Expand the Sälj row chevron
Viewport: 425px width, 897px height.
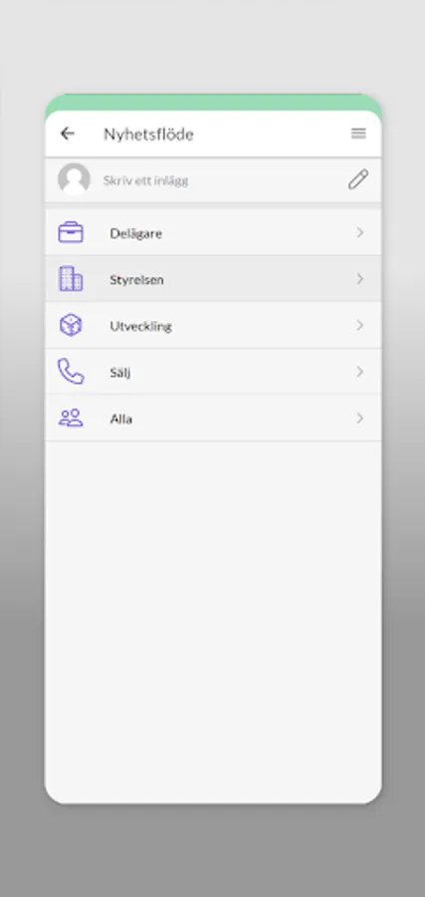[360, 372]
